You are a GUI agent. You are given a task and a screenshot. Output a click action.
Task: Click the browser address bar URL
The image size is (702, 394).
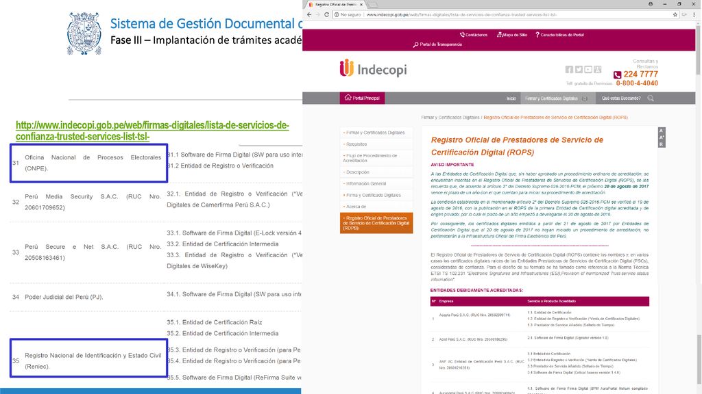461,15
